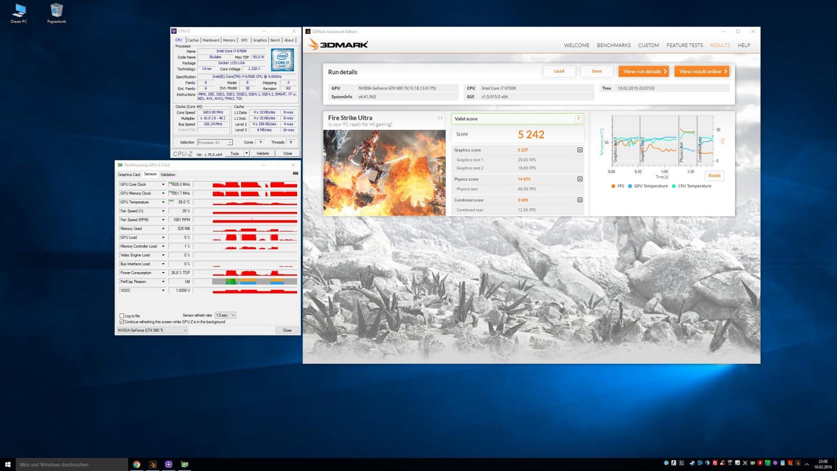Image resolution: width=837 pixels, height=471 pixels.
Task: Open About tab in CPU-Z
Action: 289,40
